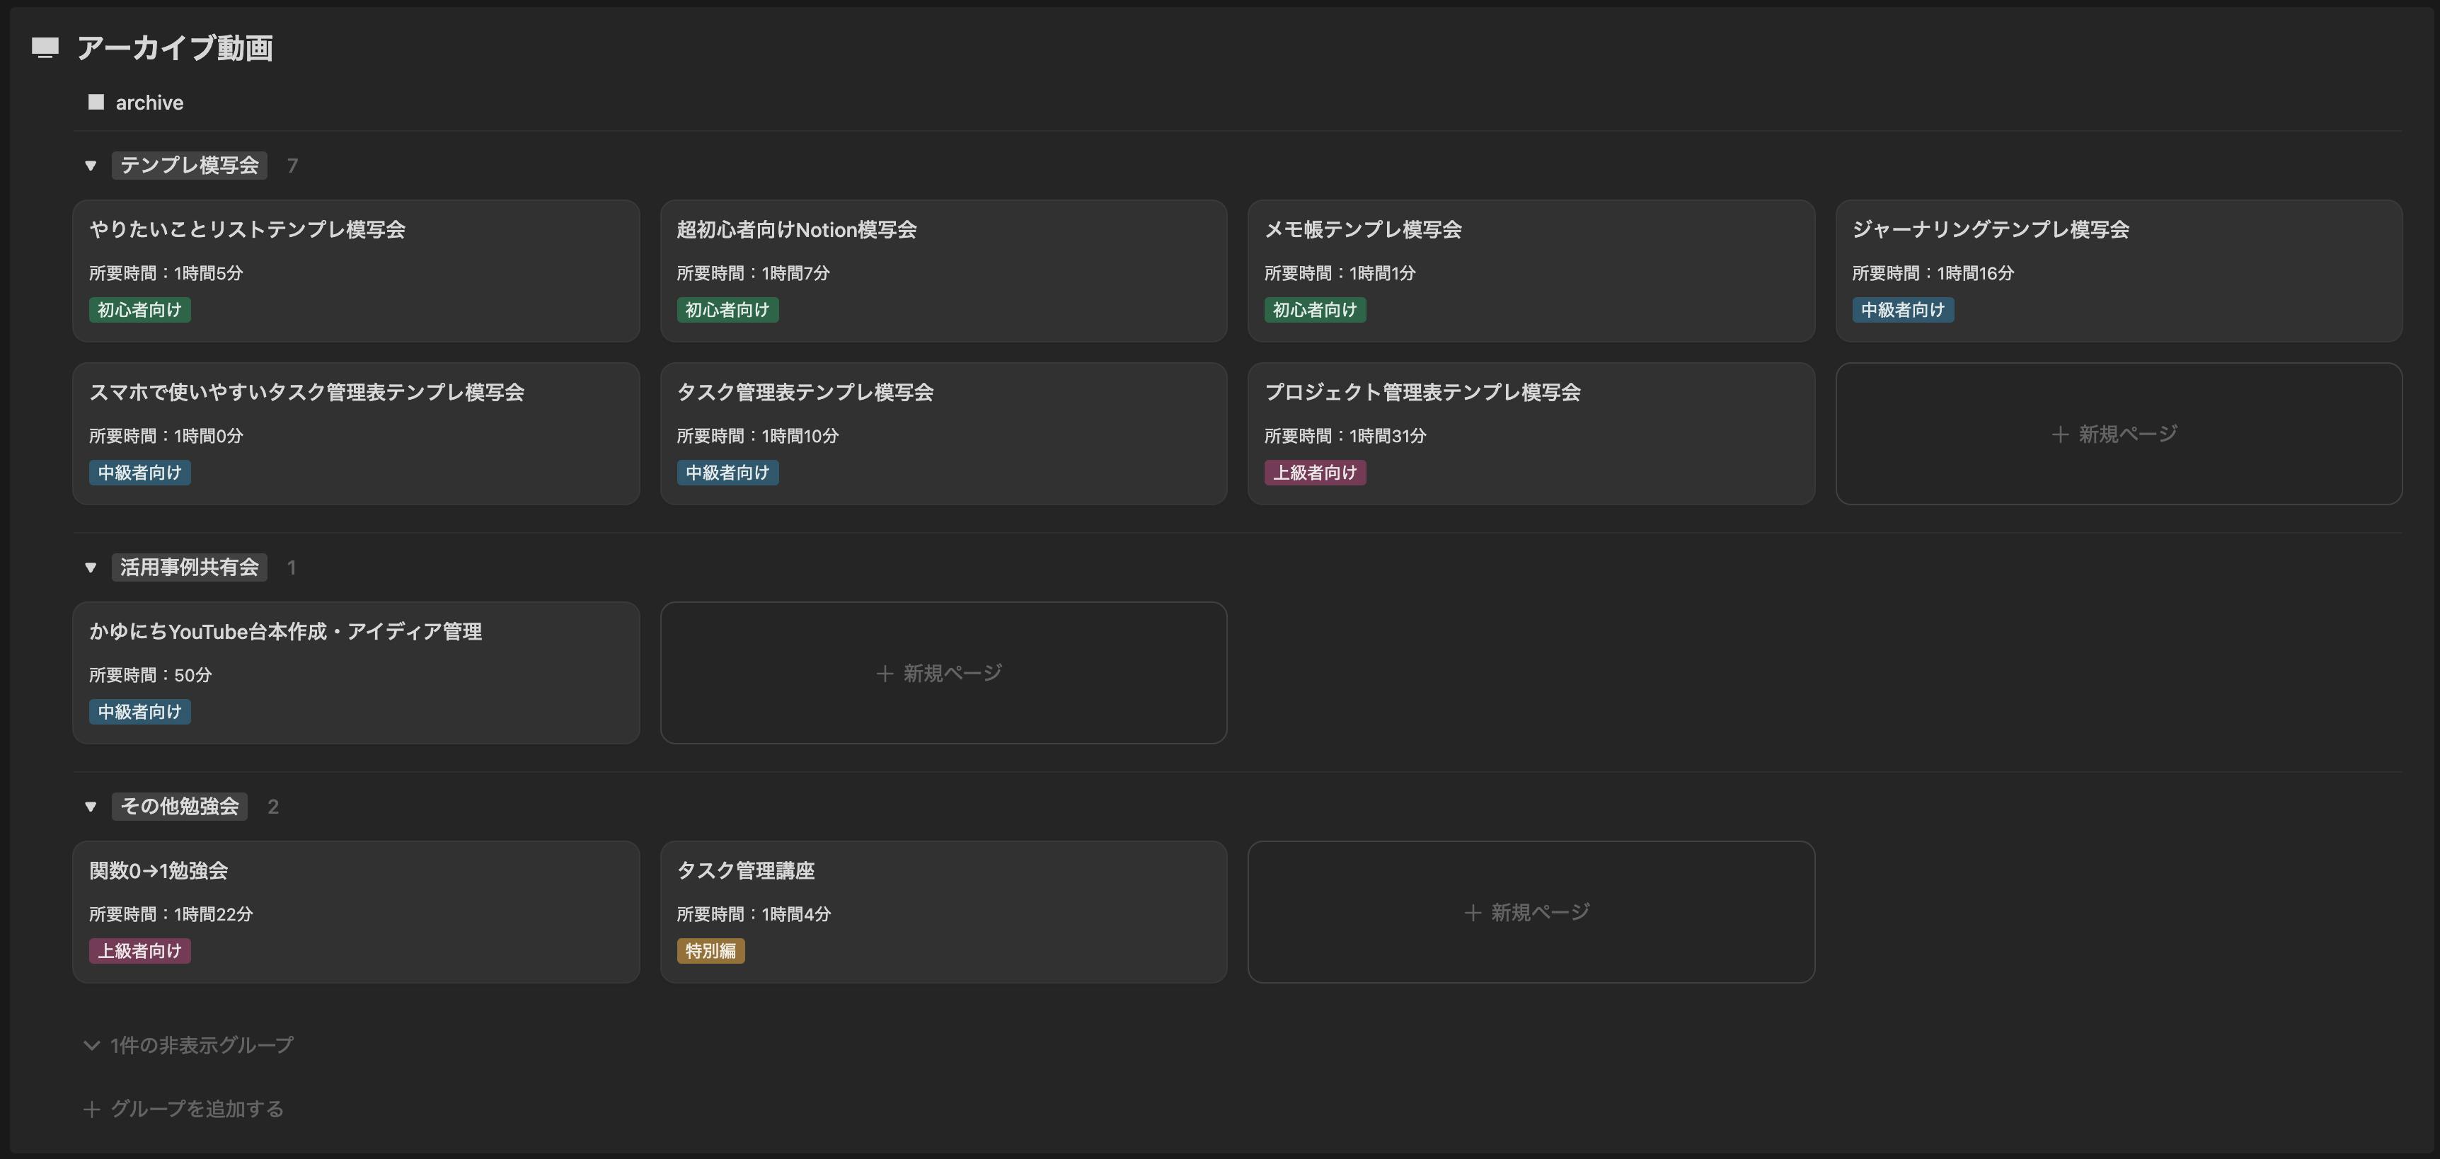Click the plus icon beside グループを追加する

tap(92, 1109)
